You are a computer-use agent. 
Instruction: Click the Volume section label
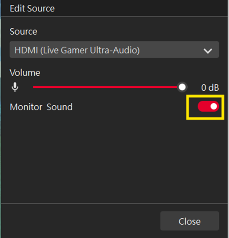click(25, 72)
